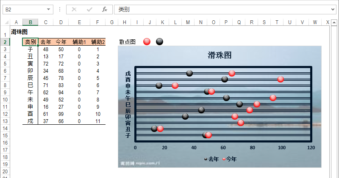Click the 去年 legend entry
This screenshot has width=339, height=178.
point(211,159)
